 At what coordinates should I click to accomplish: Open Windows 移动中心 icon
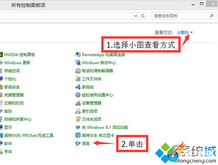click(x=78, y=62)
